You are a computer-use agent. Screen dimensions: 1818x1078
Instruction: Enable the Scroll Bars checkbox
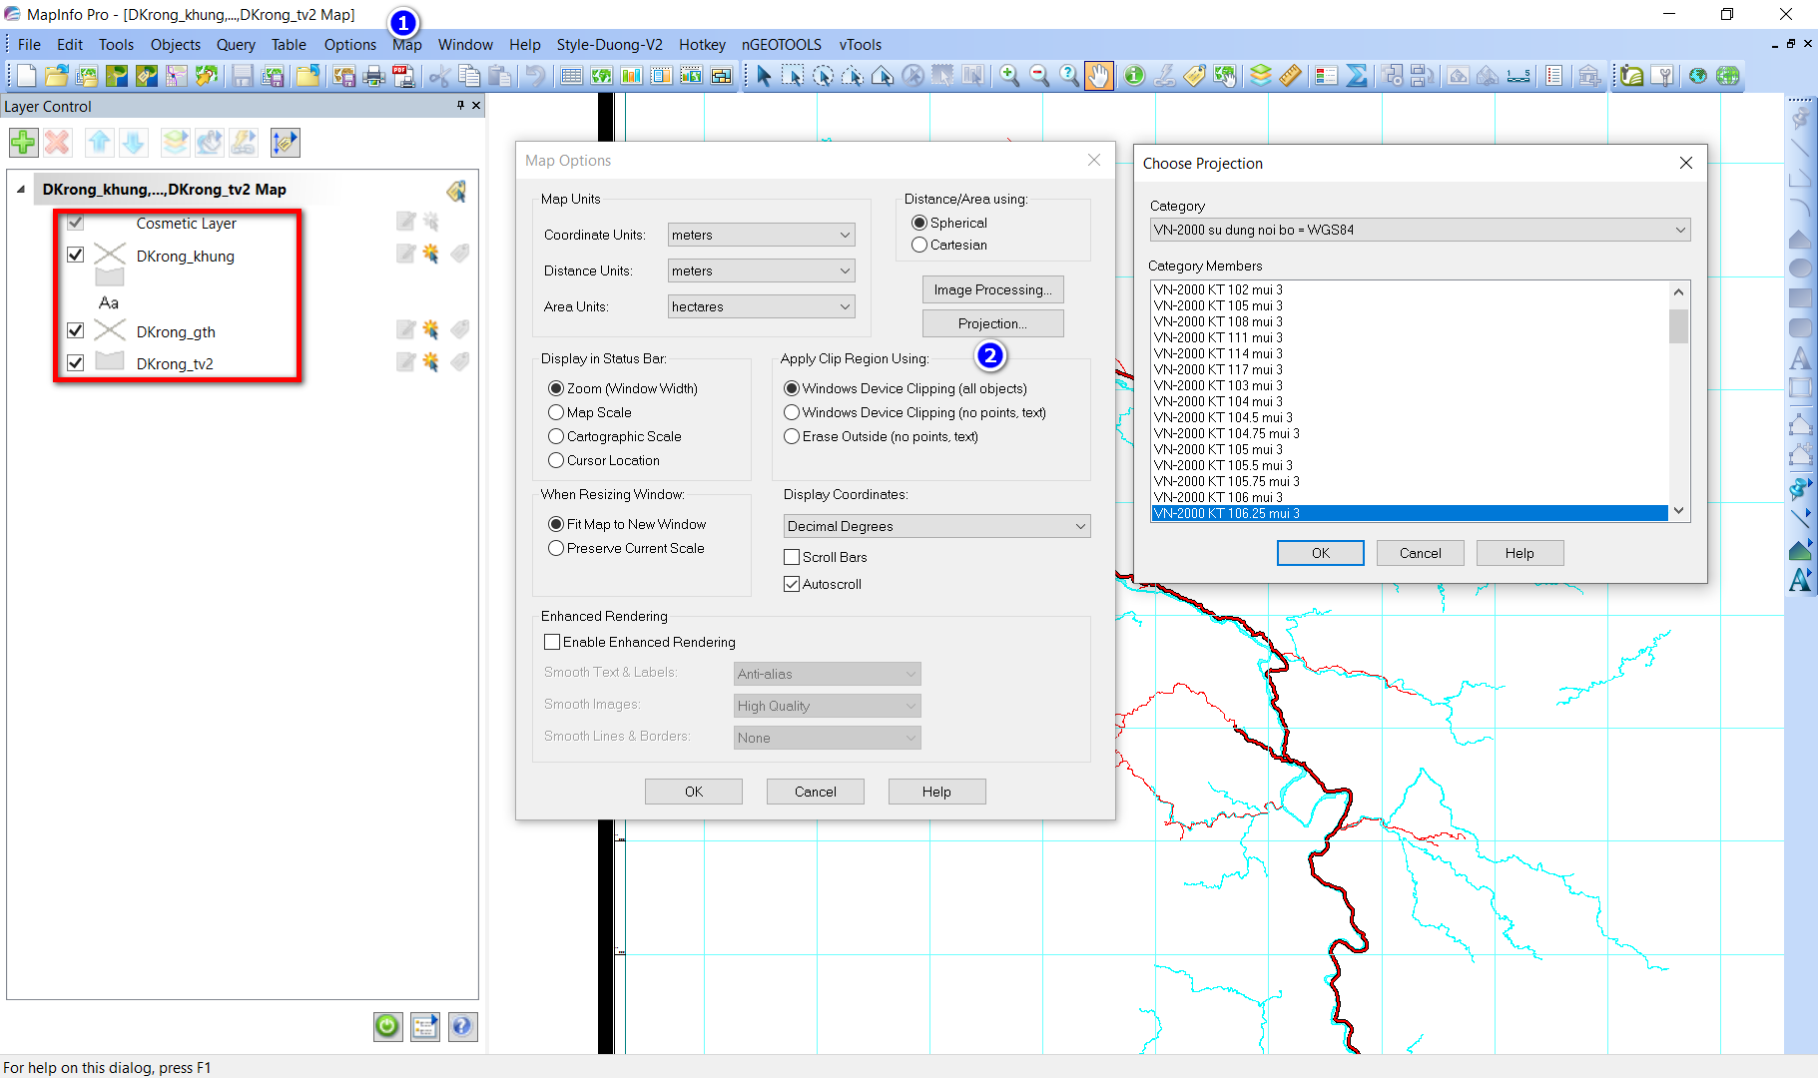[792, 557]
